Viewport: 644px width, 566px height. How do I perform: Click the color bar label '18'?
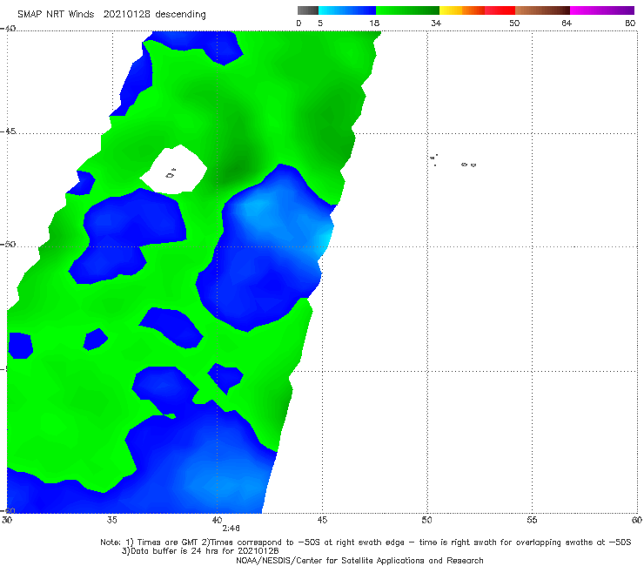point(374,24)
